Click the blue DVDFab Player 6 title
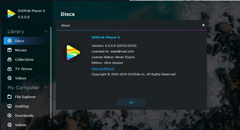 pyautogui.click(x=106, y=37)
